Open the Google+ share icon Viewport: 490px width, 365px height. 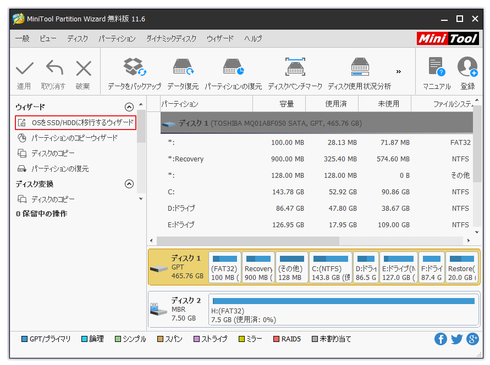pos(472,339)
